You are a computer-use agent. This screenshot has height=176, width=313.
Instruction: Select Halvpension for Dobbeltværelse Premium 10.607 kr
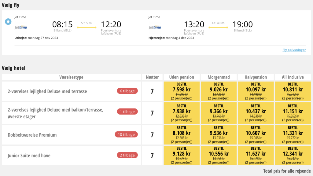pos(256,135)
